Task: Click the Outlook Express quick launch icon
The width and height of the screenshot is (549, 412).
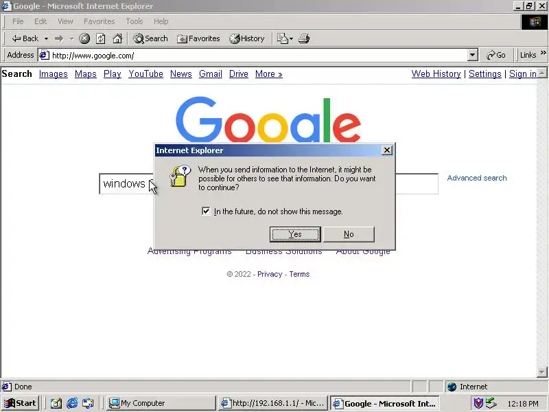Action: point(88,403)
